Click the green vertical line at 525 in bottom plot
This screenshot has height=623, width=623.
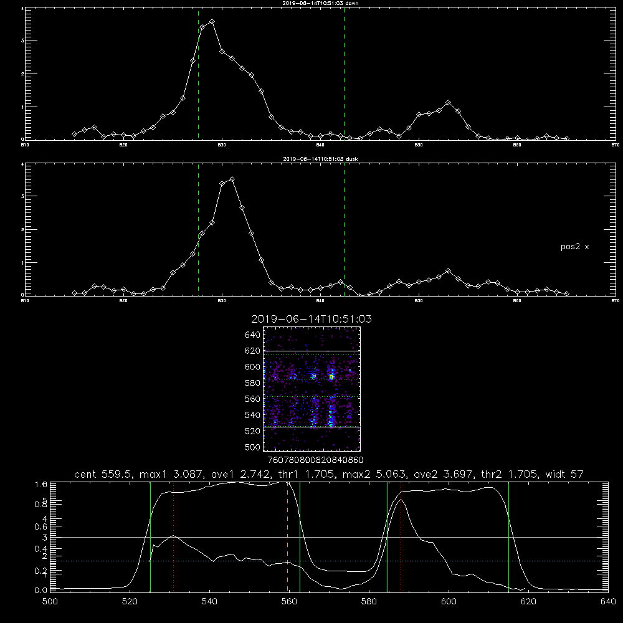pyautogui.click(x=150, y=536)
